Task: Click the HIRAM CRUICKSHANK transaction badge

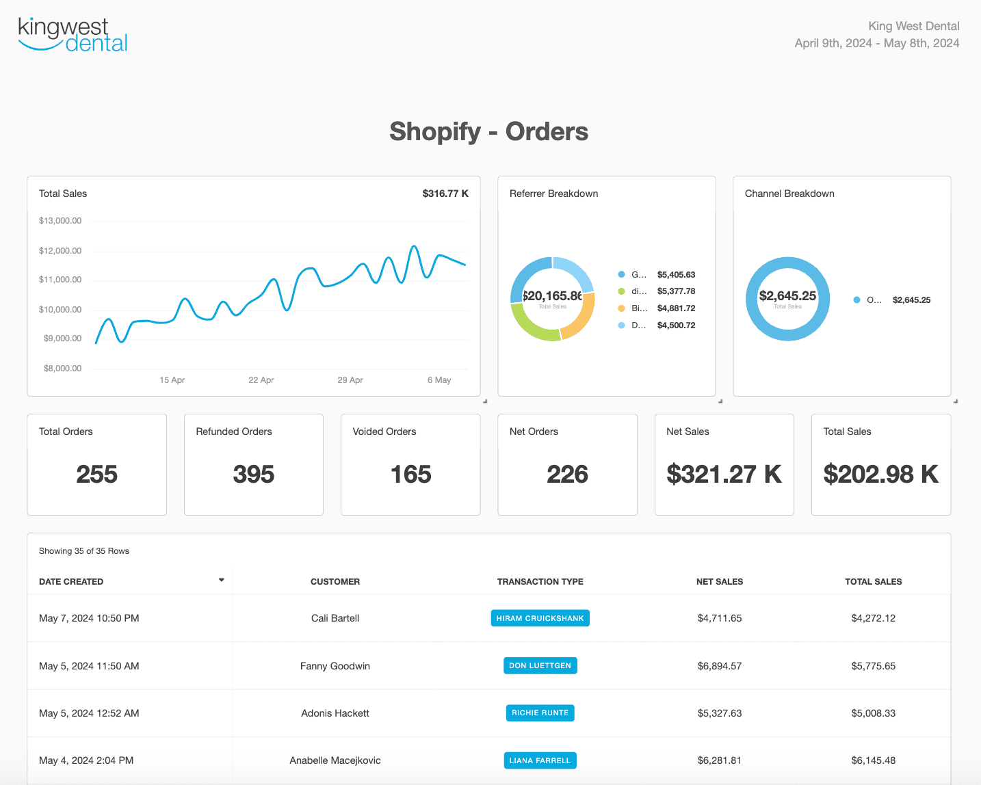Action: (x=540, y=617)
